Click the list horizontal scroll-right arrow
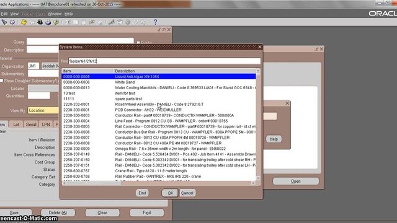The width and height of the screenshot is (397, 223). (x=253, y=183)
